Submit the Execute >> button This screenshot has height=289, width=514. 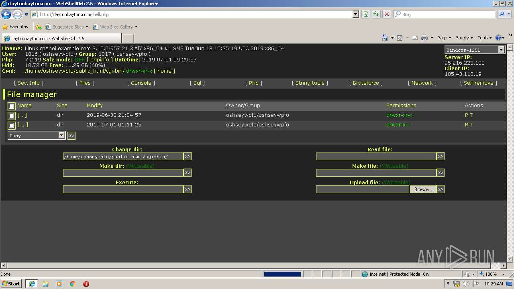tap(187, 189)
